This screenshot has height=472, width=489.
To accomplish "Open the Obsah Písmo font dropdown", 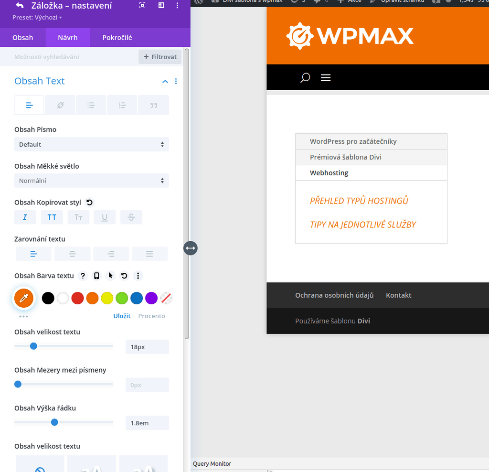I will click(x=92, y=144).
